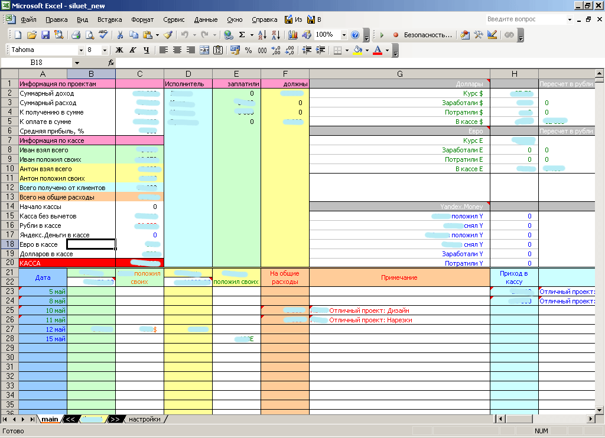Click the Undo arrow icon

[x=185, y=35]
